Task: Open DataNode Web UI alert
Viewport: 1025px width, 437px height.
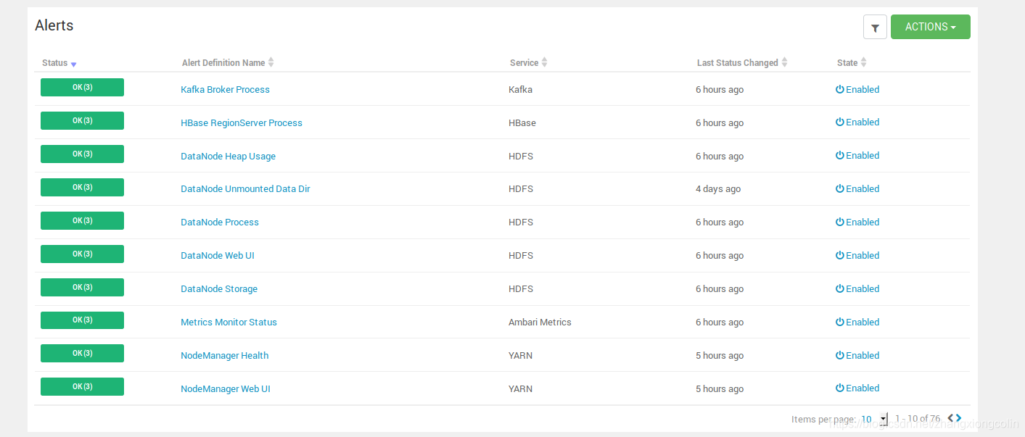Action: pyautogui.click(x=218, y=256)
